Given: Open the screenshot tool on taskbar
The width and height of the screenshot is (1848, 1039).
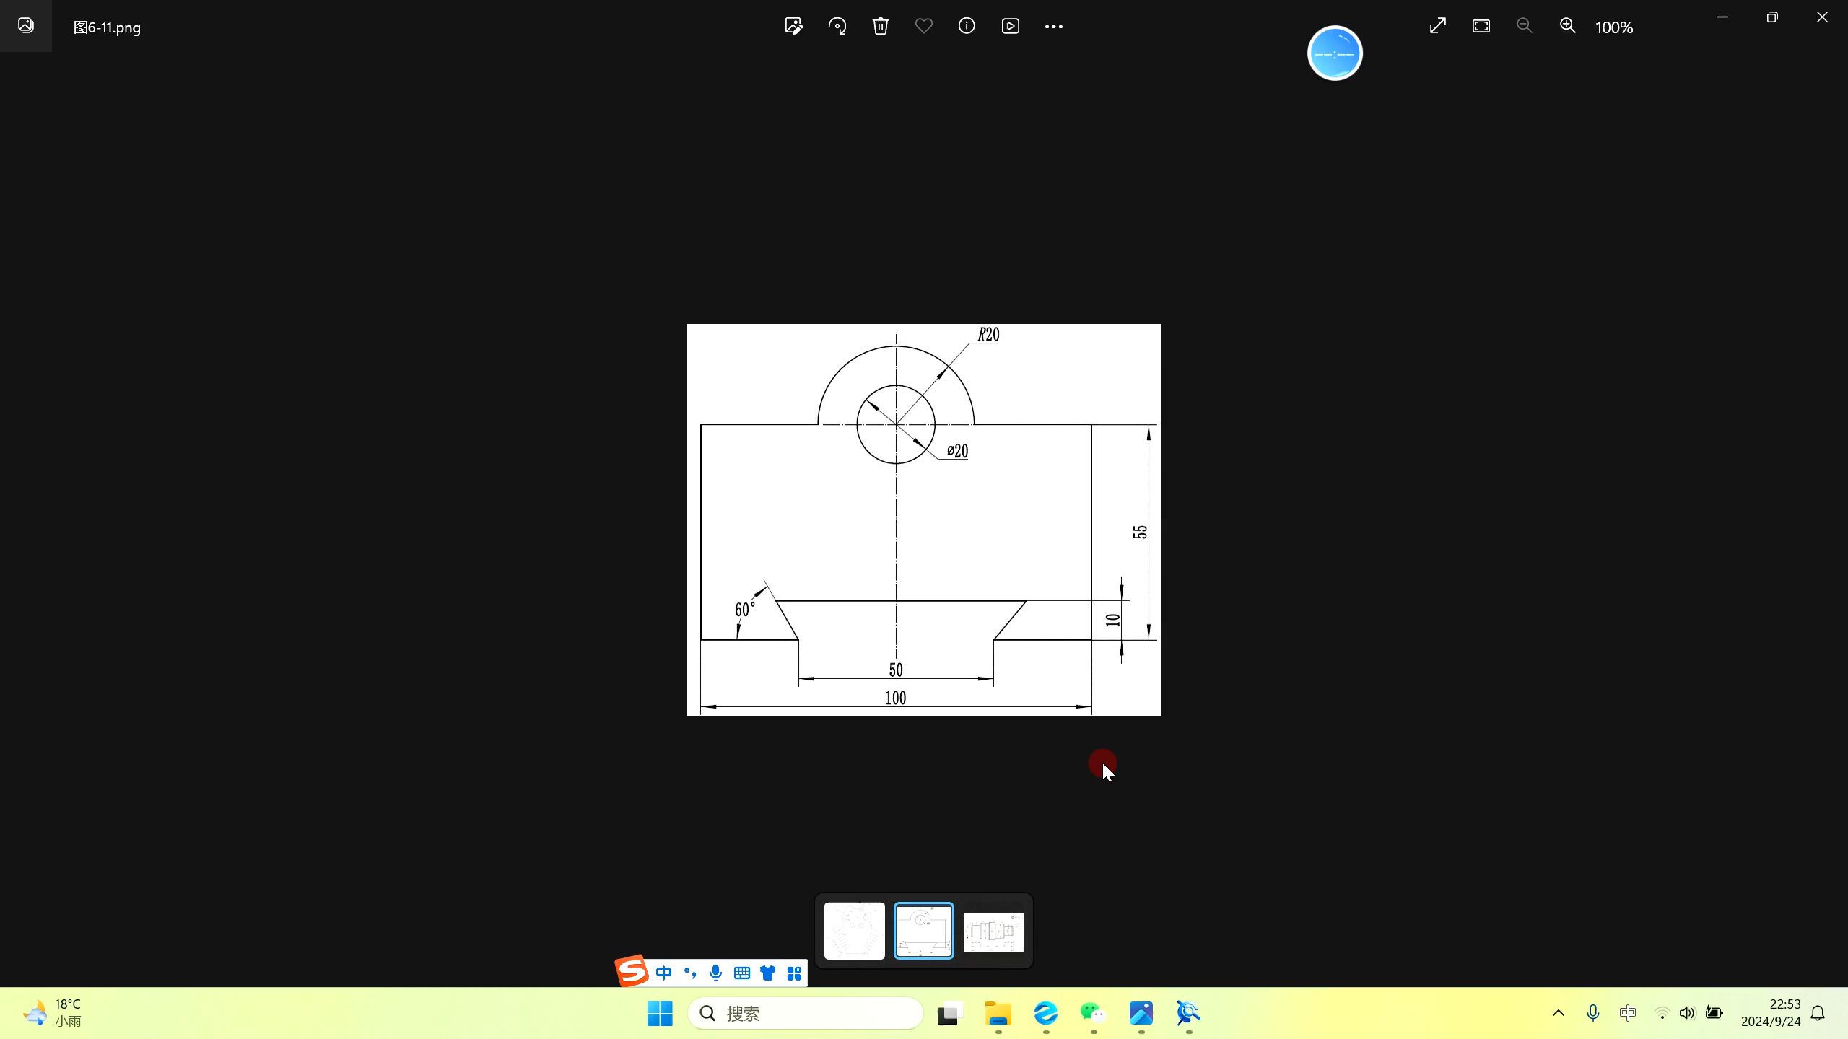Looking at the screenshot, I should [x=1189, y=1014].
